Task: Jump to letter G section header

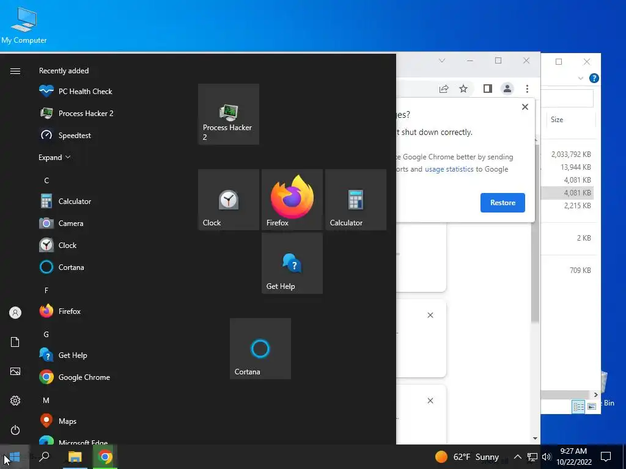Action: tap(46, 334)
